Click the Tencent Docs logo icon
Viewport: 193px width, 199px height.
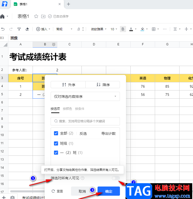[5, 4]
